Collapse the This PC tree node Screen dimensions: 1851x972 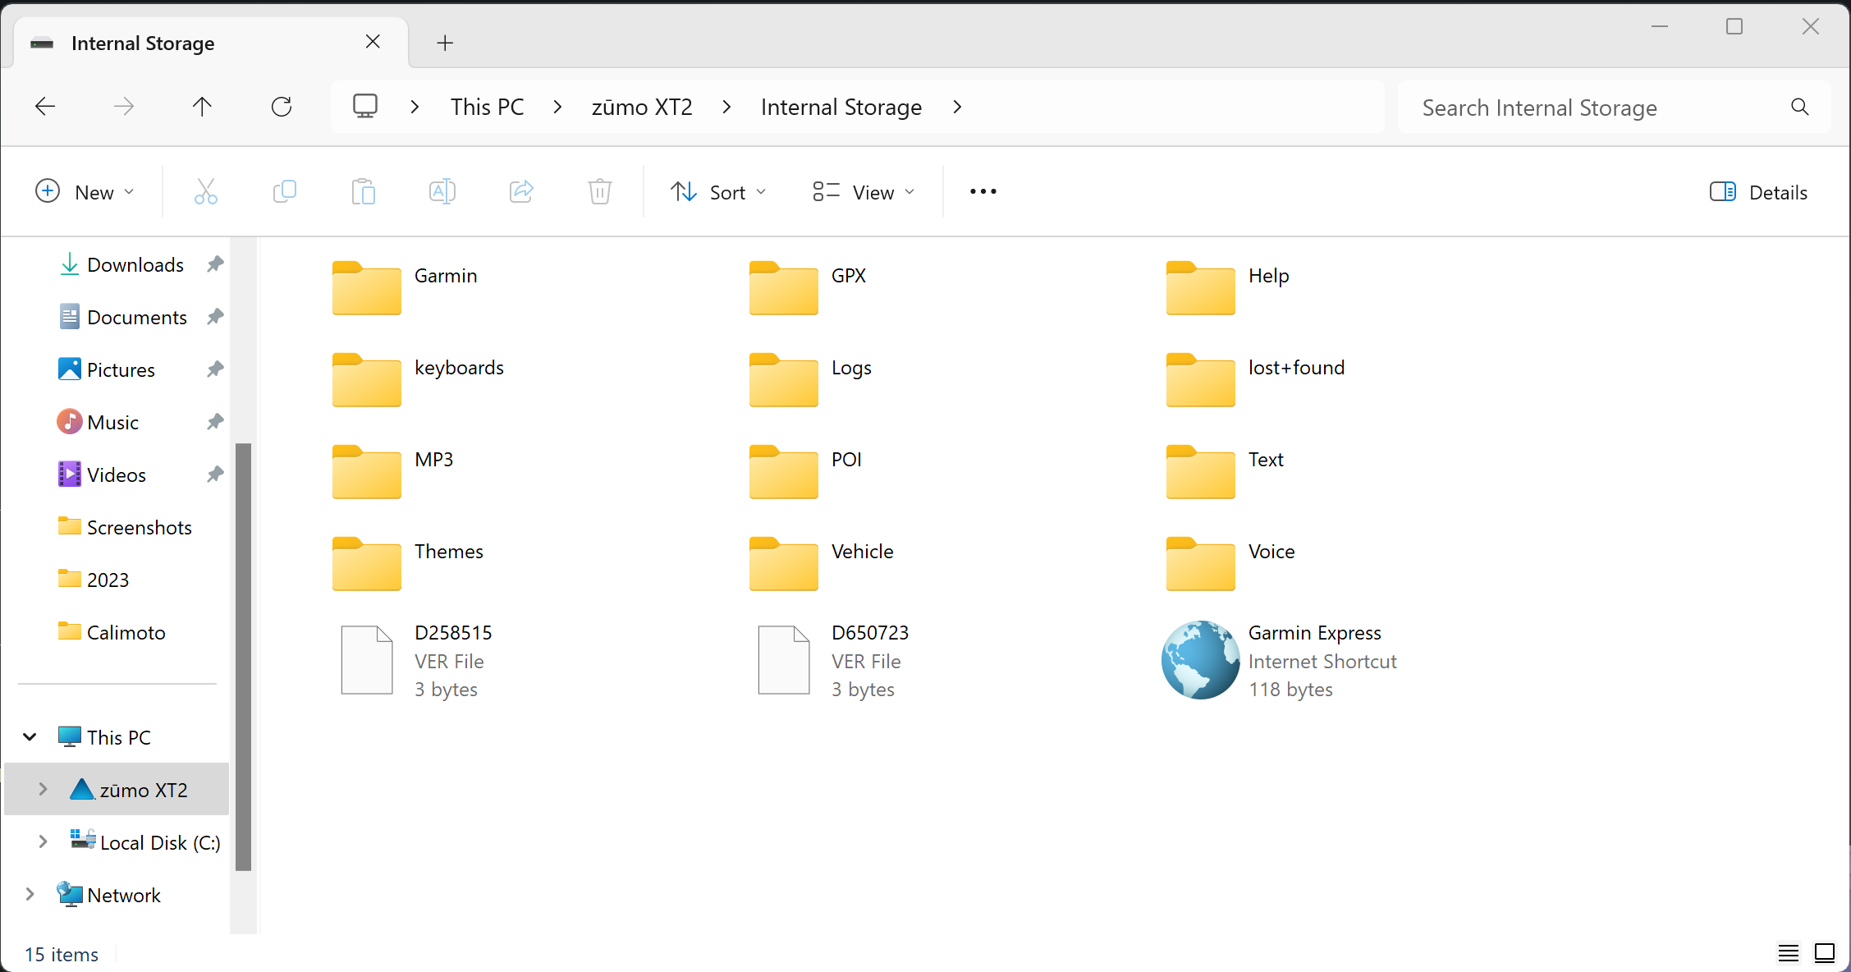[30, 737]
